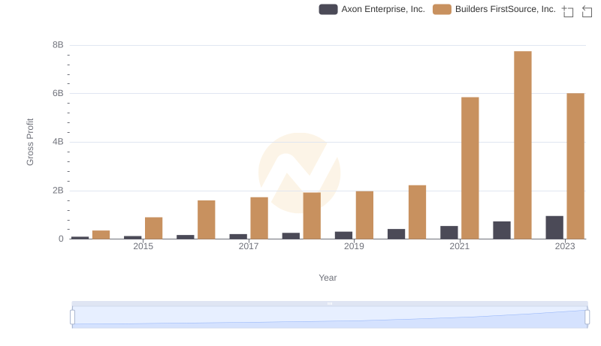Click the 2018 Builders FirstSource bar
This screenshot has width=601, height=346.
pos(312,215)
